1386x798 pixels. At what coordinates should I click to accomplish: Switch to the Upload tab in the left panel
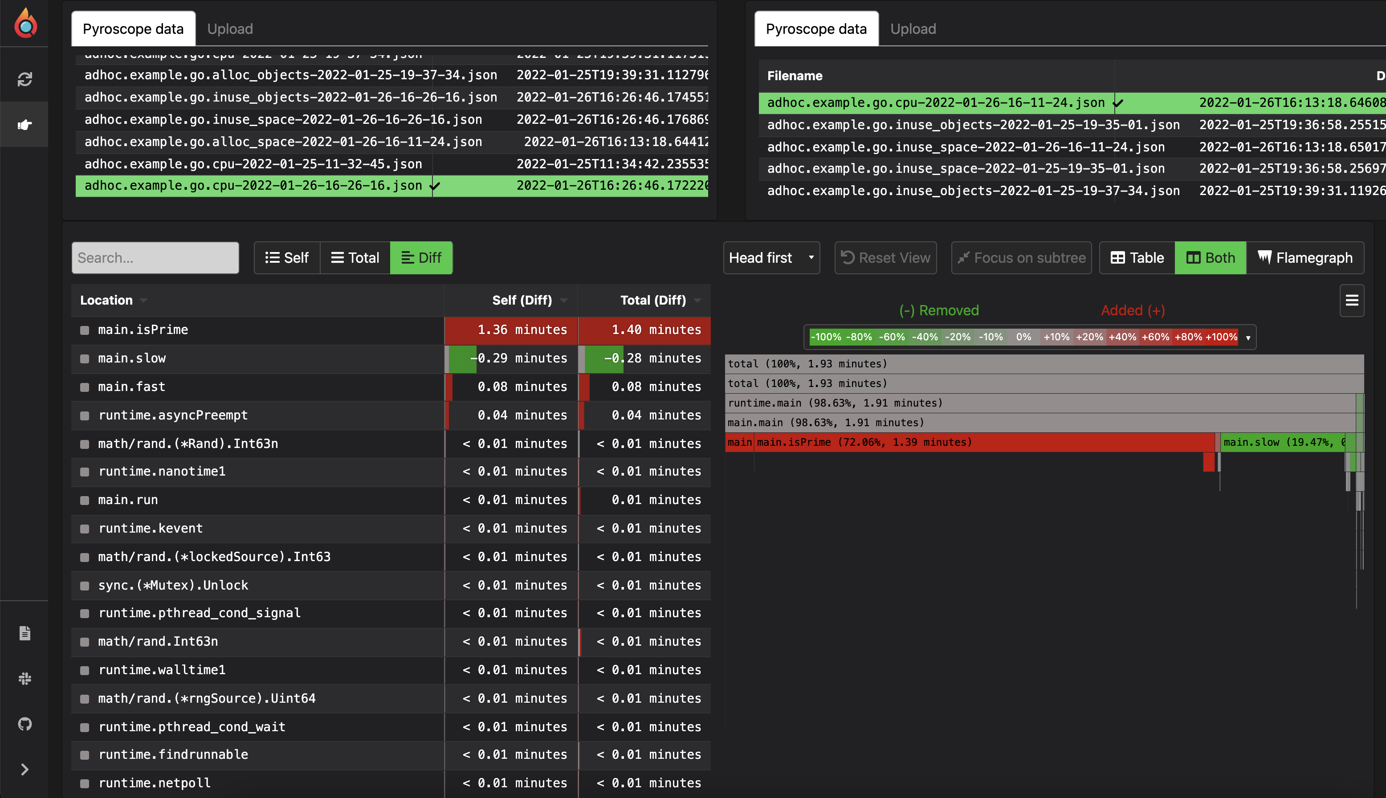(x=230, y=28)
